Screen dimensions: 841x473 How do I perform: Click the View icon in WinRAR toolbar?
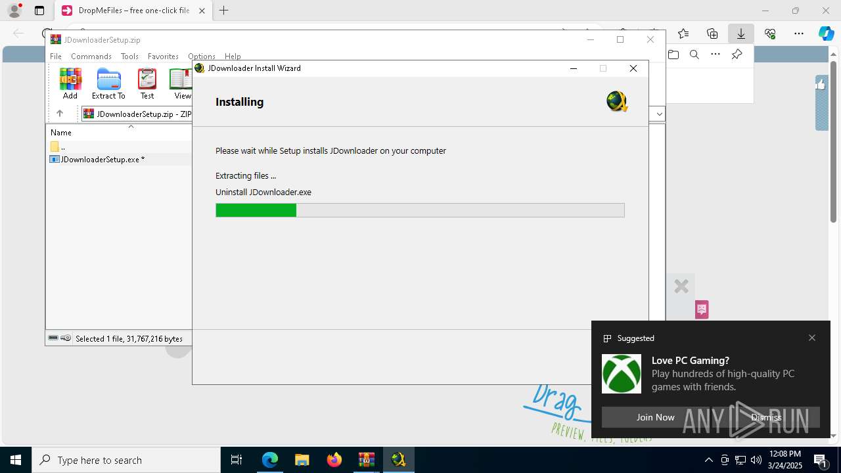181,83
